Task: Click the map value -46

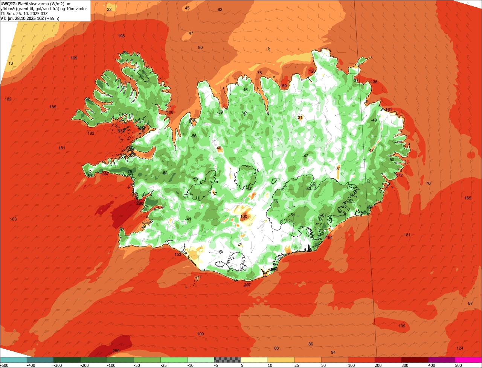Action: (x=245, y=90)
